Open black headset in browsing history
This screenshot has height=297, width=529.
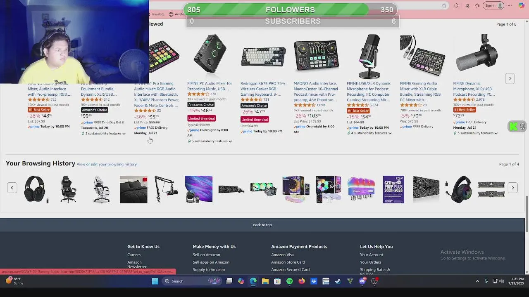[x=35, y=189]
